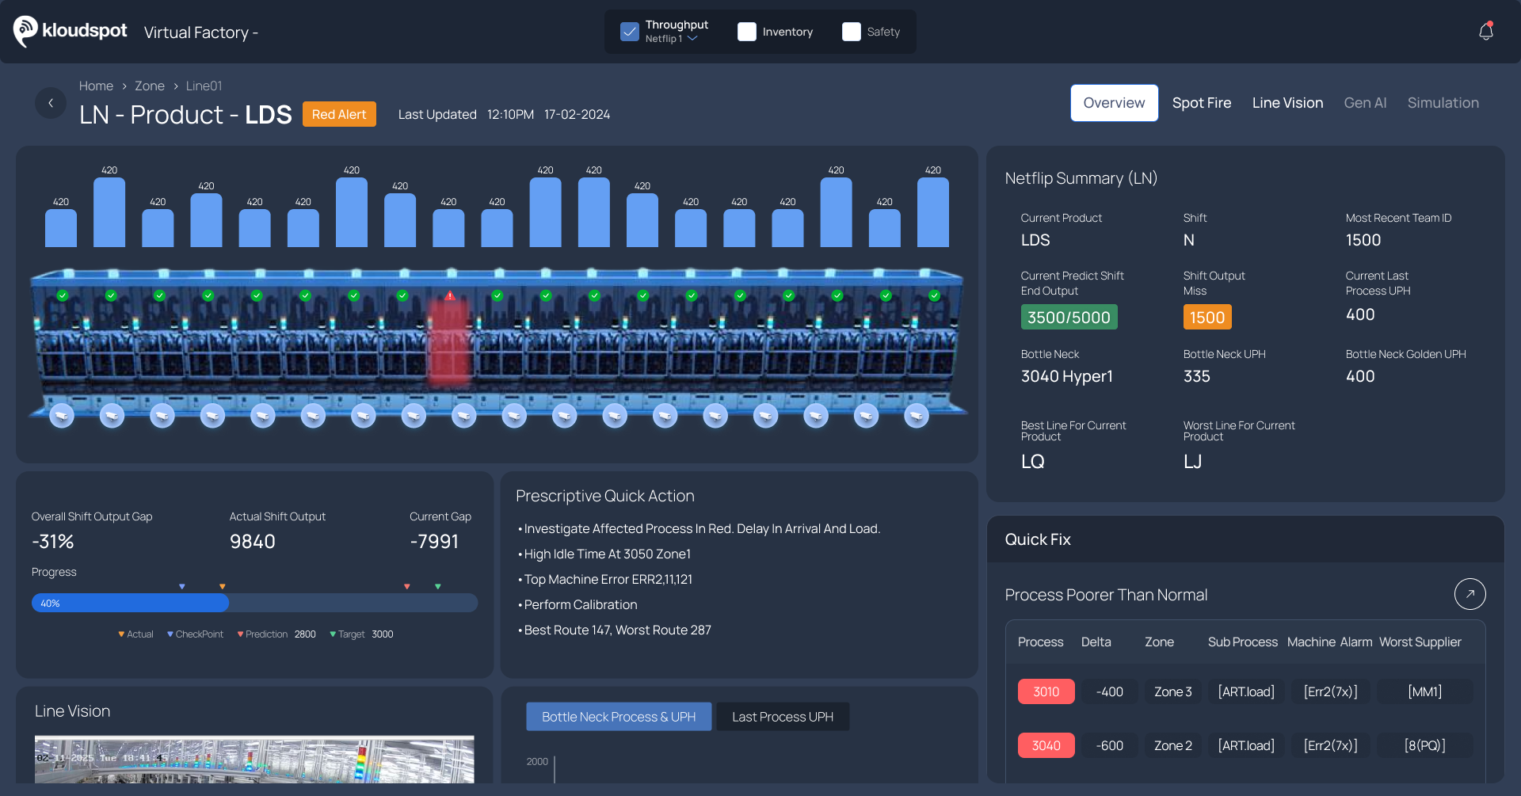
Task: Select the last camera icon below the line
Action: tap(917, 415)
